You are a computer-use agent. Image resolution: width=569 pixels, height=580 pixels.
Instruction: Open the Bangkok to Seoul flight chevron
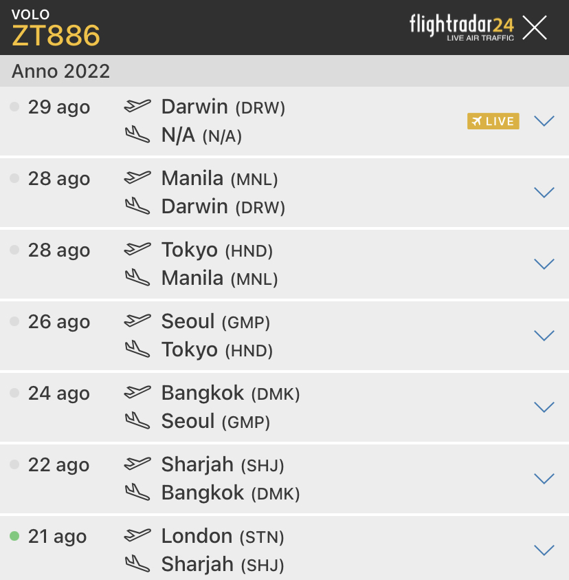click(544, 407)
